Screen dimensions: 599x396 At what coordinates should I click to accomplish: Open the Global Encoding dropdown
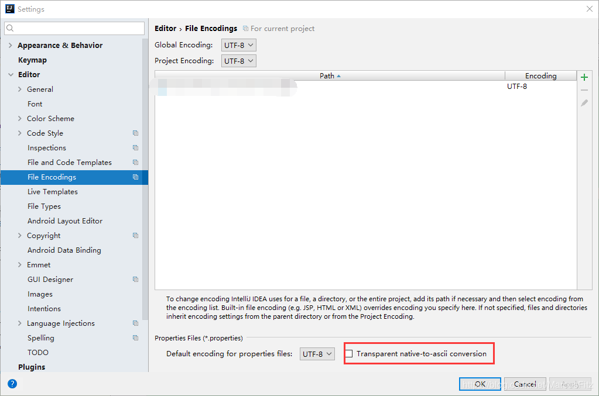tap(239, 45)
